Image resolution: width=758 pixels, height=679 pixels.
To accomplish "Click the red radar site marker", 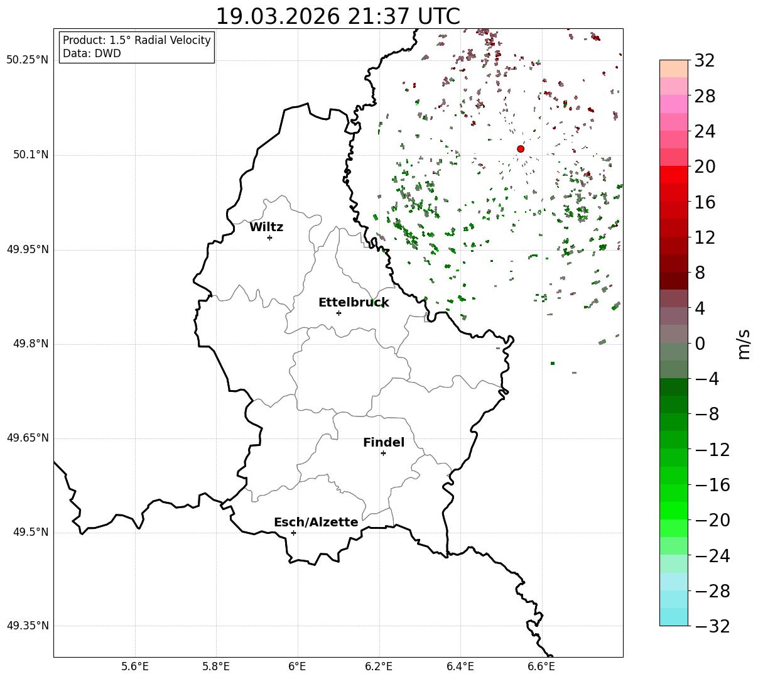I will [521, 149].
